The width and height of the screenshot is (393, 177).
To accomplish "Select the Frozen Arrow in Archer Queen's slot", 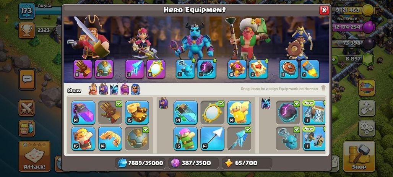I will click(135, 69).
